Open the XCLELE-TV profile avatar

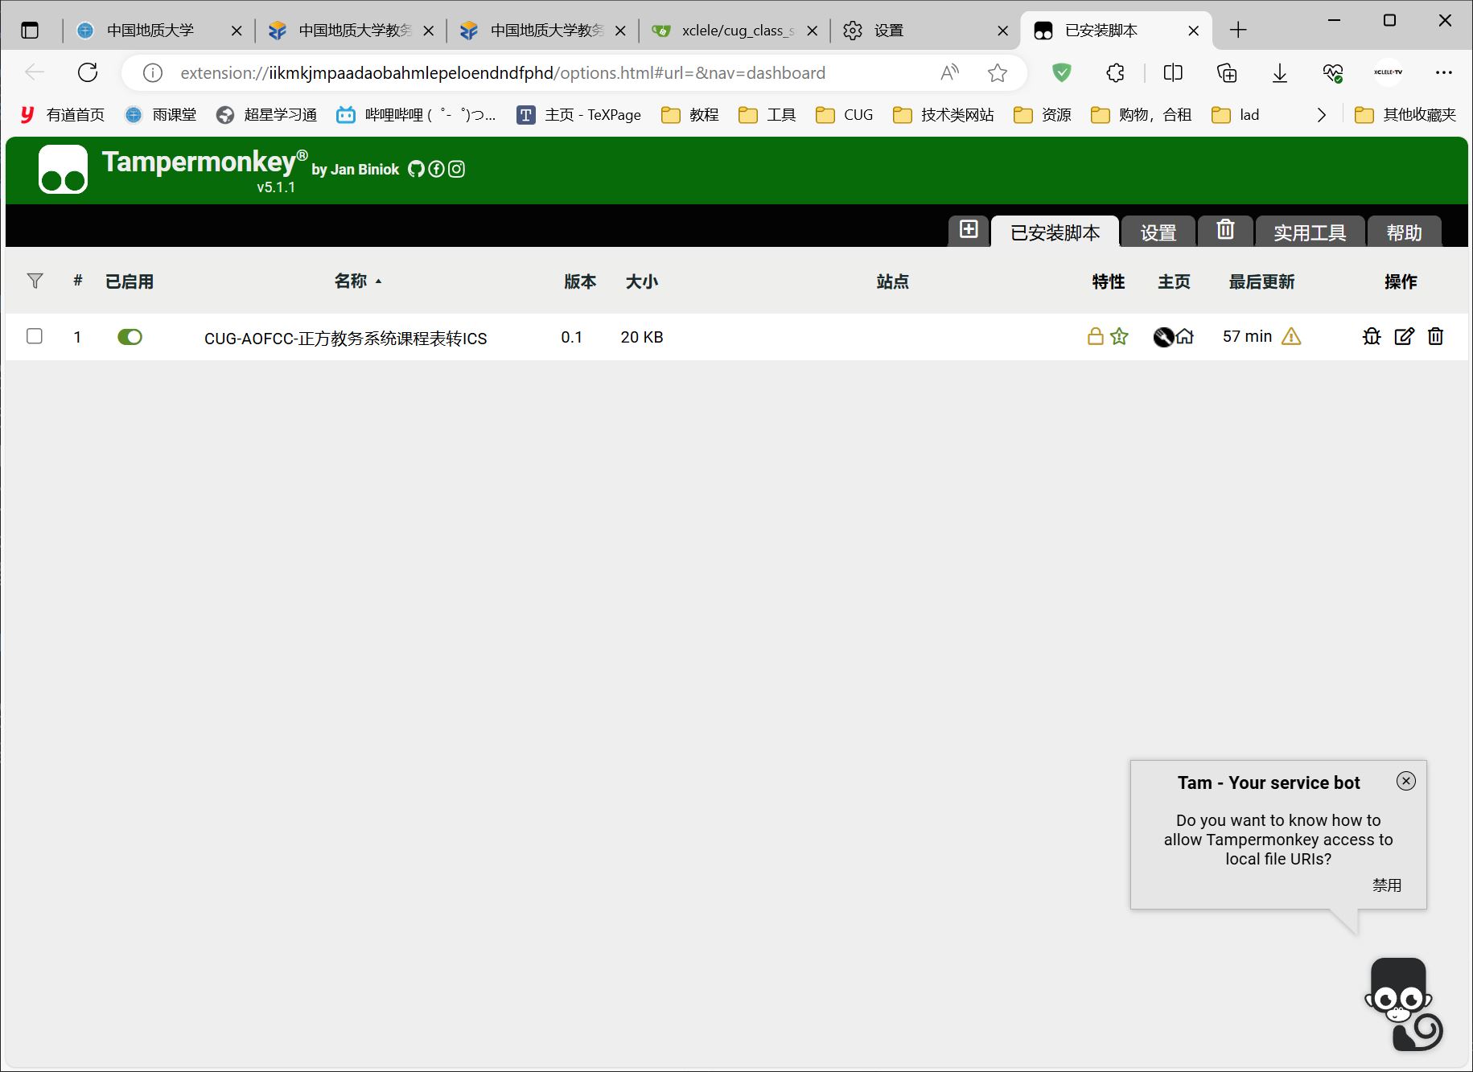[x=1388, y=72]
